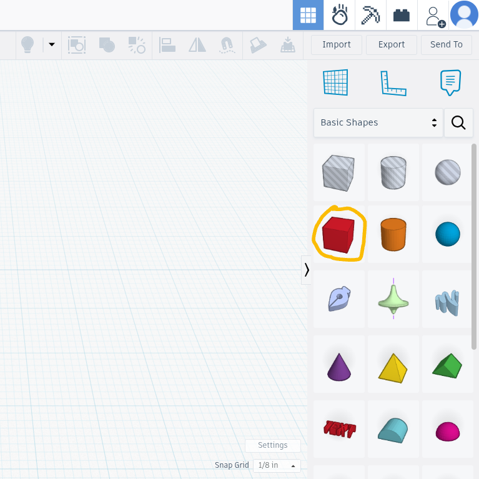Click the shape search magnifier icon

pos(458,122)
